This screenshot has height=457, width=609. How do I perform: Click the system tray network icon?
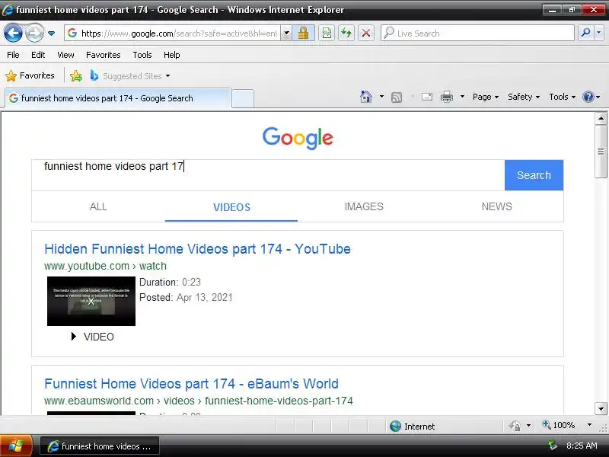click(x=553, y=446)
